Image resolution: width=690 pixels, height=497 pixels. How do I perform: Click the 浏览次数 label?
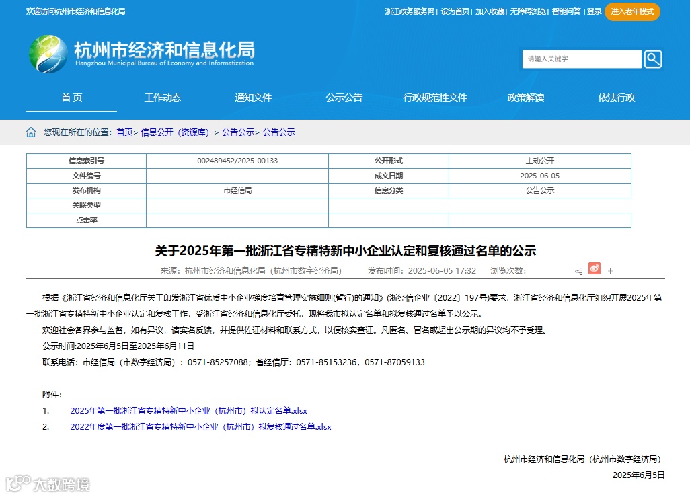coord(508,271)
